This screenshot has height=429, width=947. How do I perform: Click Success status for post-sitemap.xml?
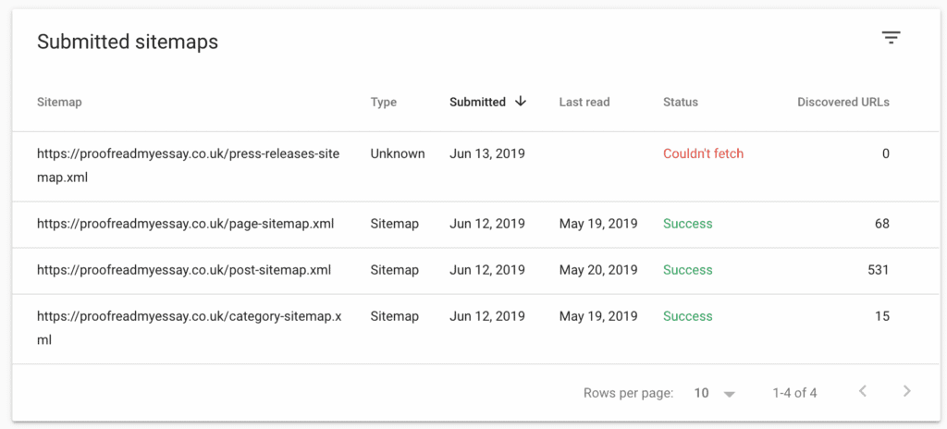[x=687, y=270]
